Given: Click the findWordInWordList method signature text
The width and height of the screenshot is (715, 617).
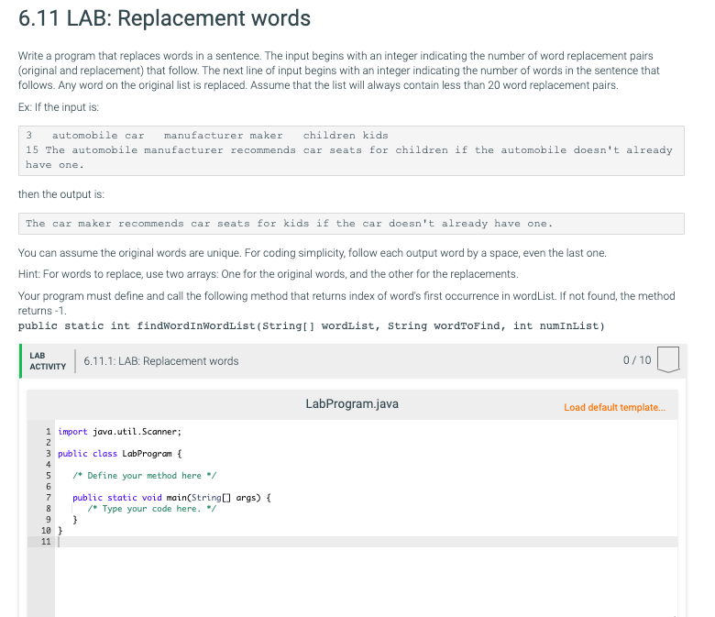Looking at the screenshot, I should click(312, 326).
